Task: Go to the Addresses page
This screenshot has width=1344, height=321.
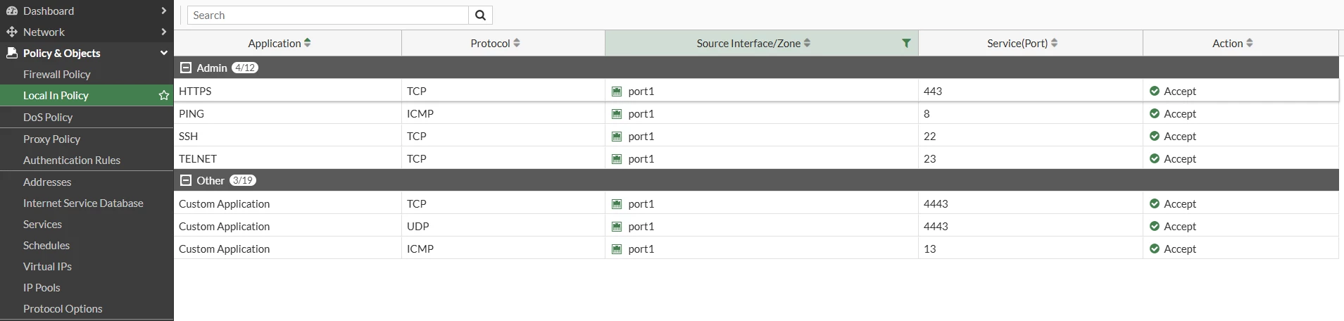Action: pyautogui.click(x=47, y=182)
